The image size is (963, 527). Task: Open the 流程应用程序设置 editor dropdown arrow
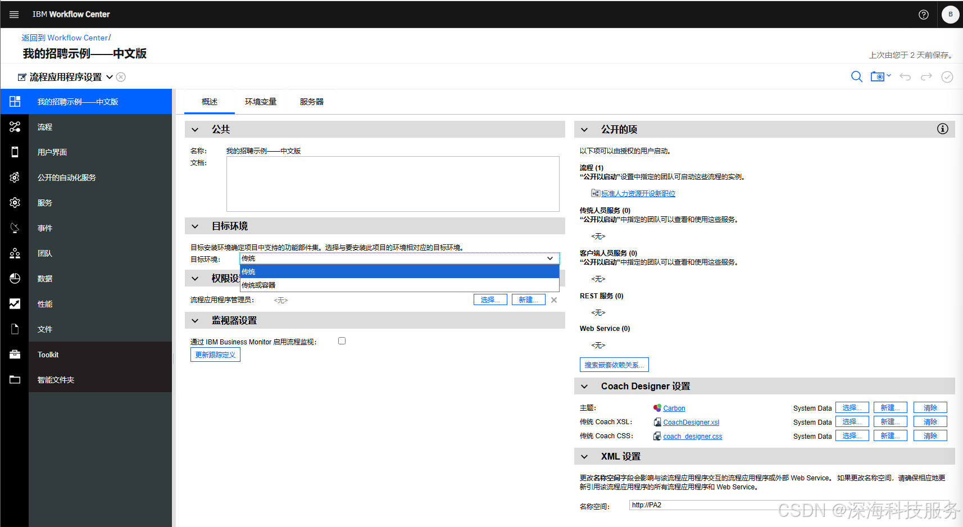[x=110, y=77]
